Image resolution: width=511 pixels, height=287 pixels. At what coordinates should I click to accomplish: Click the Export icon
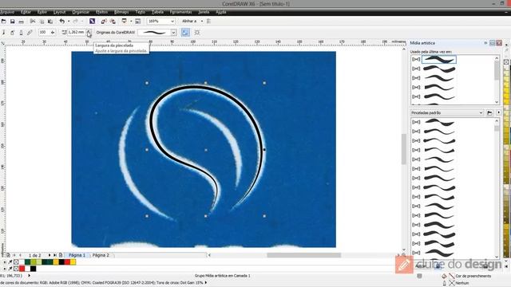click(x=113, y=22)
